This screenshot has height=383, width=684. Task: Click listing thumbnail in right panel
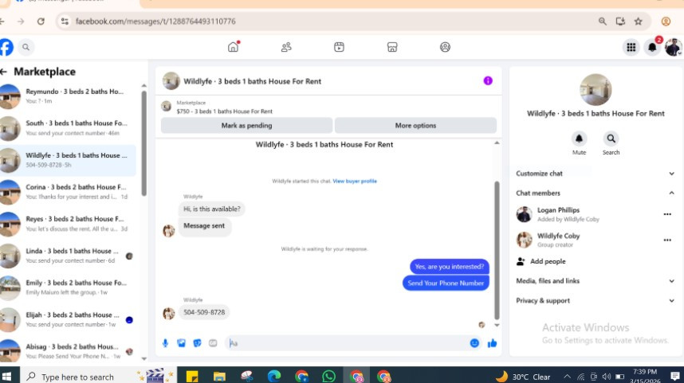tap(596, 90)
